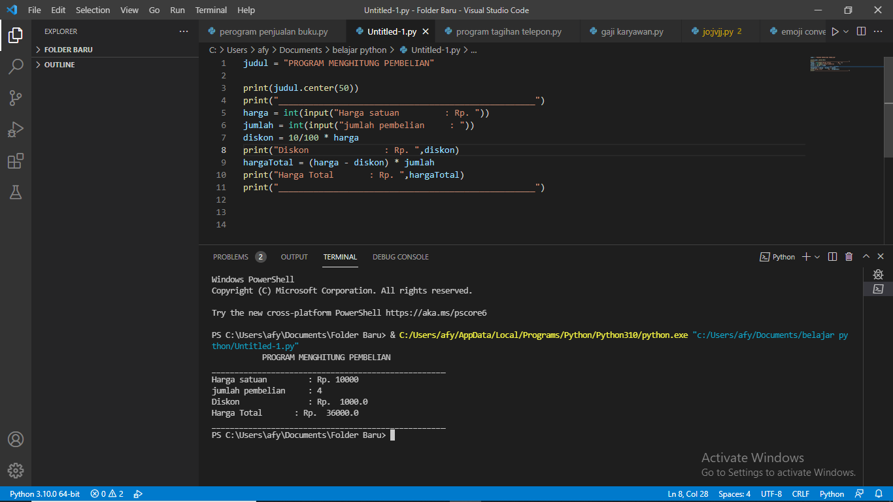The width and height of the screenshot is (893, 502).
Task: Split the terminal panel
Action: click(x=832, y=257)
